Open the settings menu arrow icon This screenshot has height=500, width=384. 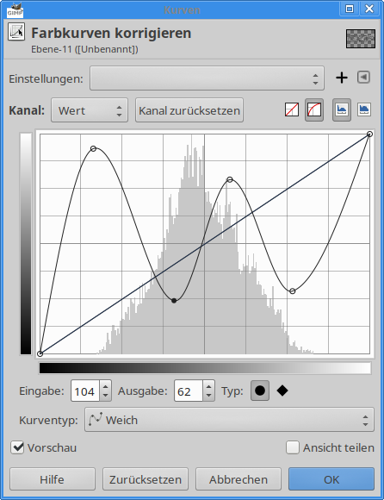coord(363,78)
